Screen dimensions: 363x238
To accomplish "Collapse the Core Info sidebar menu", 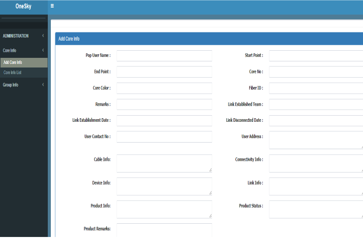I will [x=23, y=51].
